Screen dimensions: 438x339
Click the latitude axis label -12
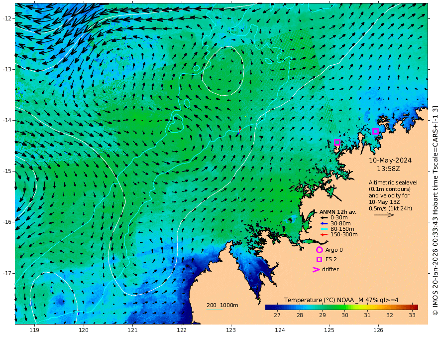tap(7, 18)
